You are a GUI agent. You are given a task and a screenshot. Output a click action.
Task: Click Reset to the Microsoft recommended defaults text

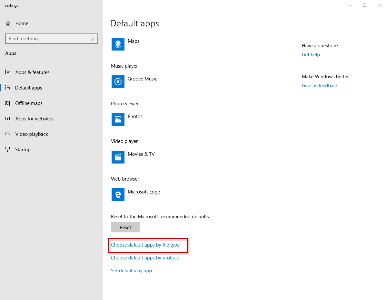click(160, 217)
